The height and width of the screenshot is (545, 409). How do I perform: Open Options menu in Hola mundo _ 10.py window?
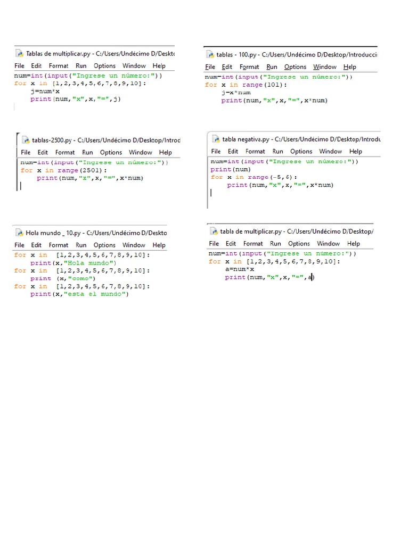104,245
